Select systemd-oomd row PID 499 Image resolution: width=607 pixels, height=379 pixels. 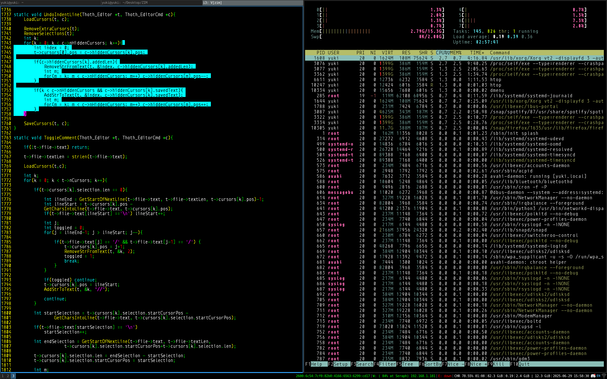tap(454, 144)
